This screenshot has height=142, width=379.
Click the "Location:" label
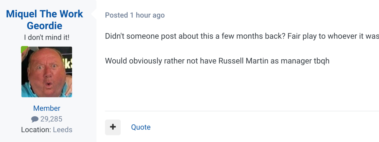pos(36,130)
